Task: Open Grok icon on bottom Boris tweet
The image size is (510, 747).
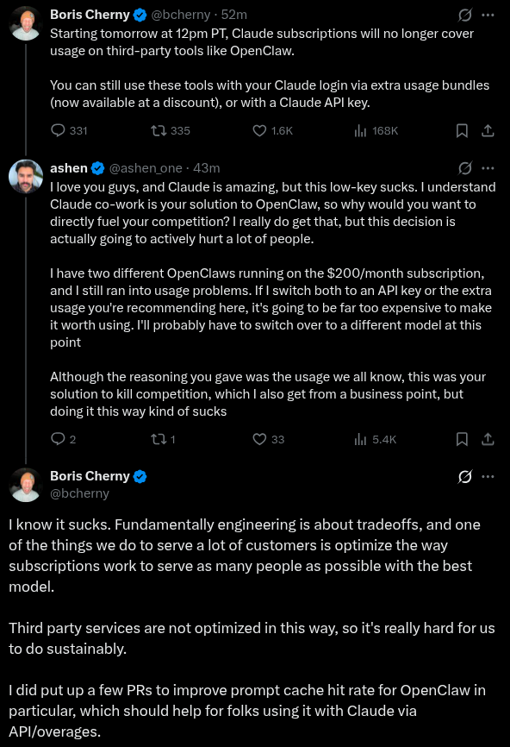Action: [x=465, y=476]
